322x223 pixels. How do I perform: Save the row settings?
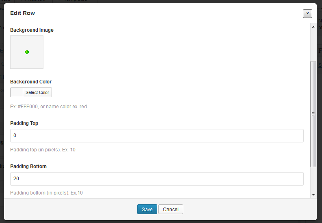[147, 209]
